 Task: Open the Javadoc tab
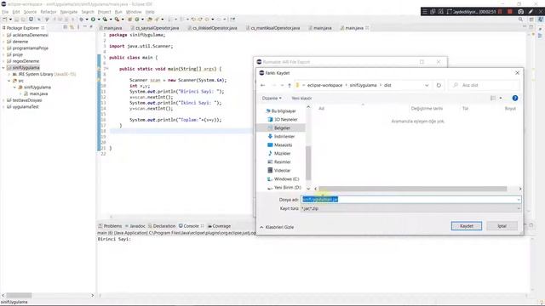[x=135, y=226]
